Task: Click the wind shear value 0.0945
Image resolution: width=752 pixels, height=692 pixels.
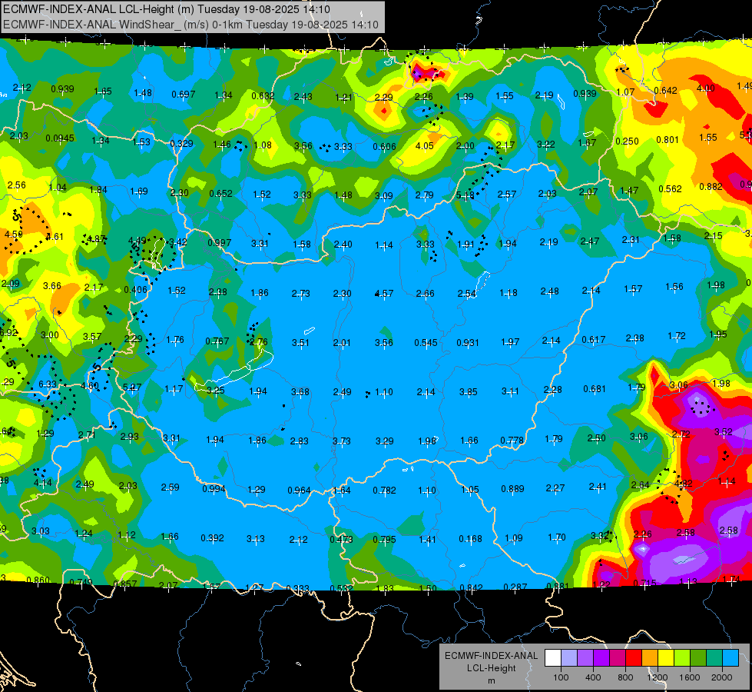Action: coord(60,138)
